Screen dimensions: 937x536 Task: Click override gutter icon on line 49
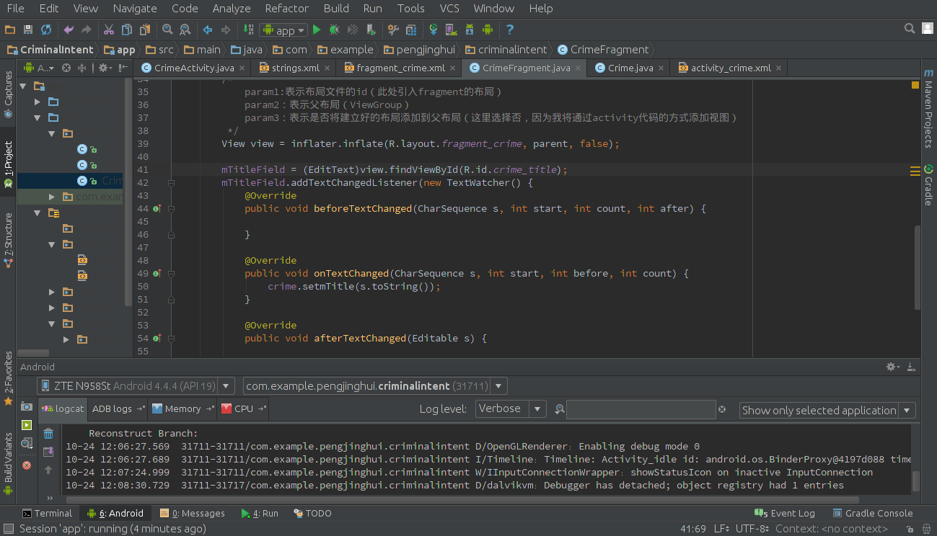click(157, 274)
